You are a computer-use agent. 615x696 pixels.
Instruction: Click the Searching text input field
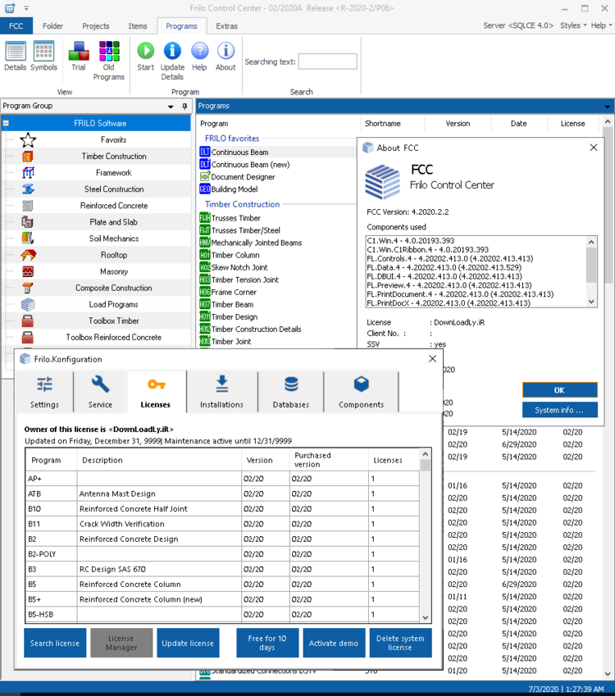point(327,61)
